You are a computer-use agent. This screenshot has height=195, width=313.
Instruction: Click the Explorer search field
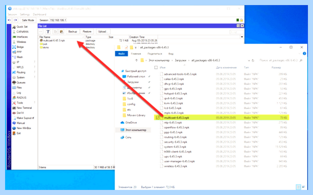(x=280, y=60)
